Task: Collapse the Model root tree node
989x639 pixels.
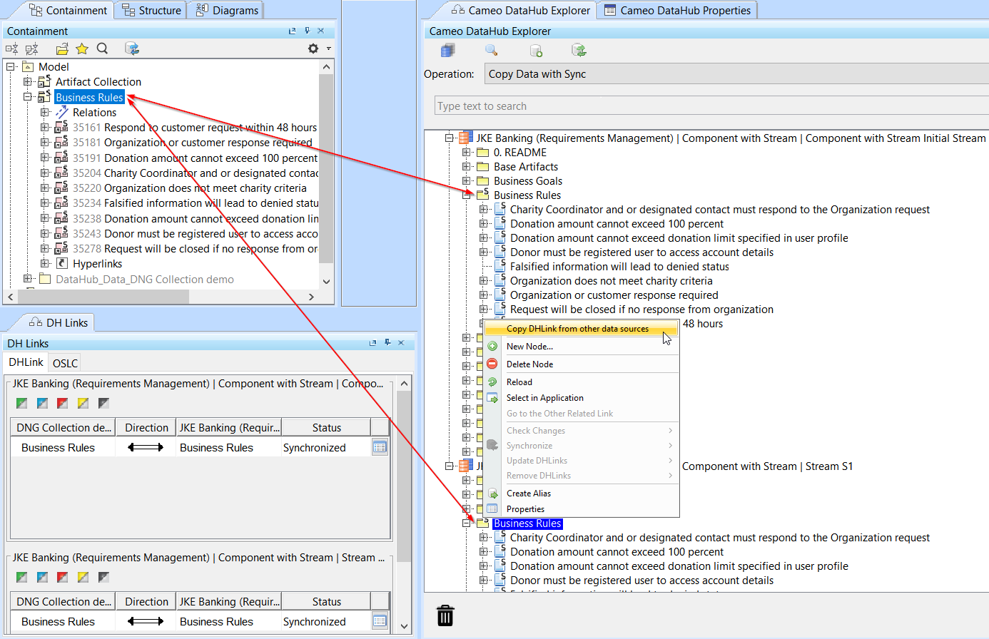Action: [x=11, y=66]
